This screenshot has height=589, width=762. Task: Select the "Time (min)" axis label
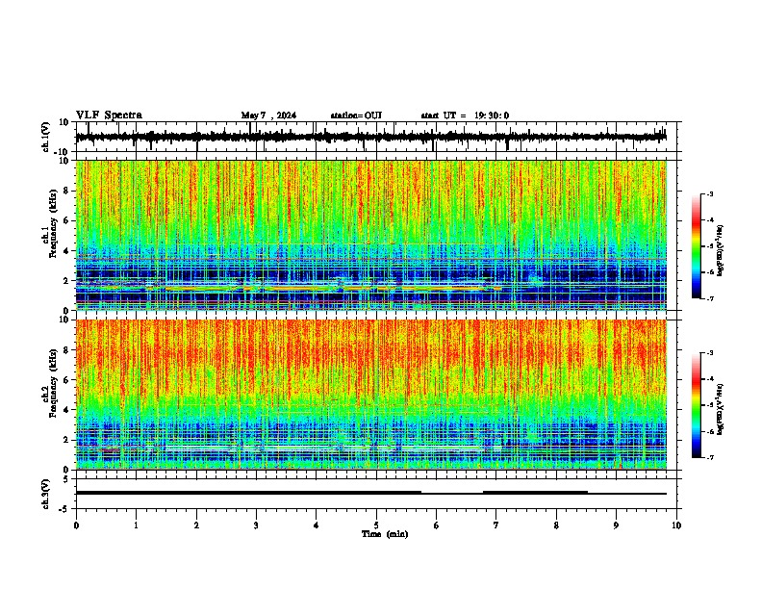click(385, 534)
